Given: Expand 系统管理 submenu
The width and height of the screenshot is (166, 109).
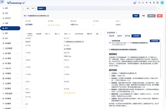Looking at the screenshot, I should 18,103.
